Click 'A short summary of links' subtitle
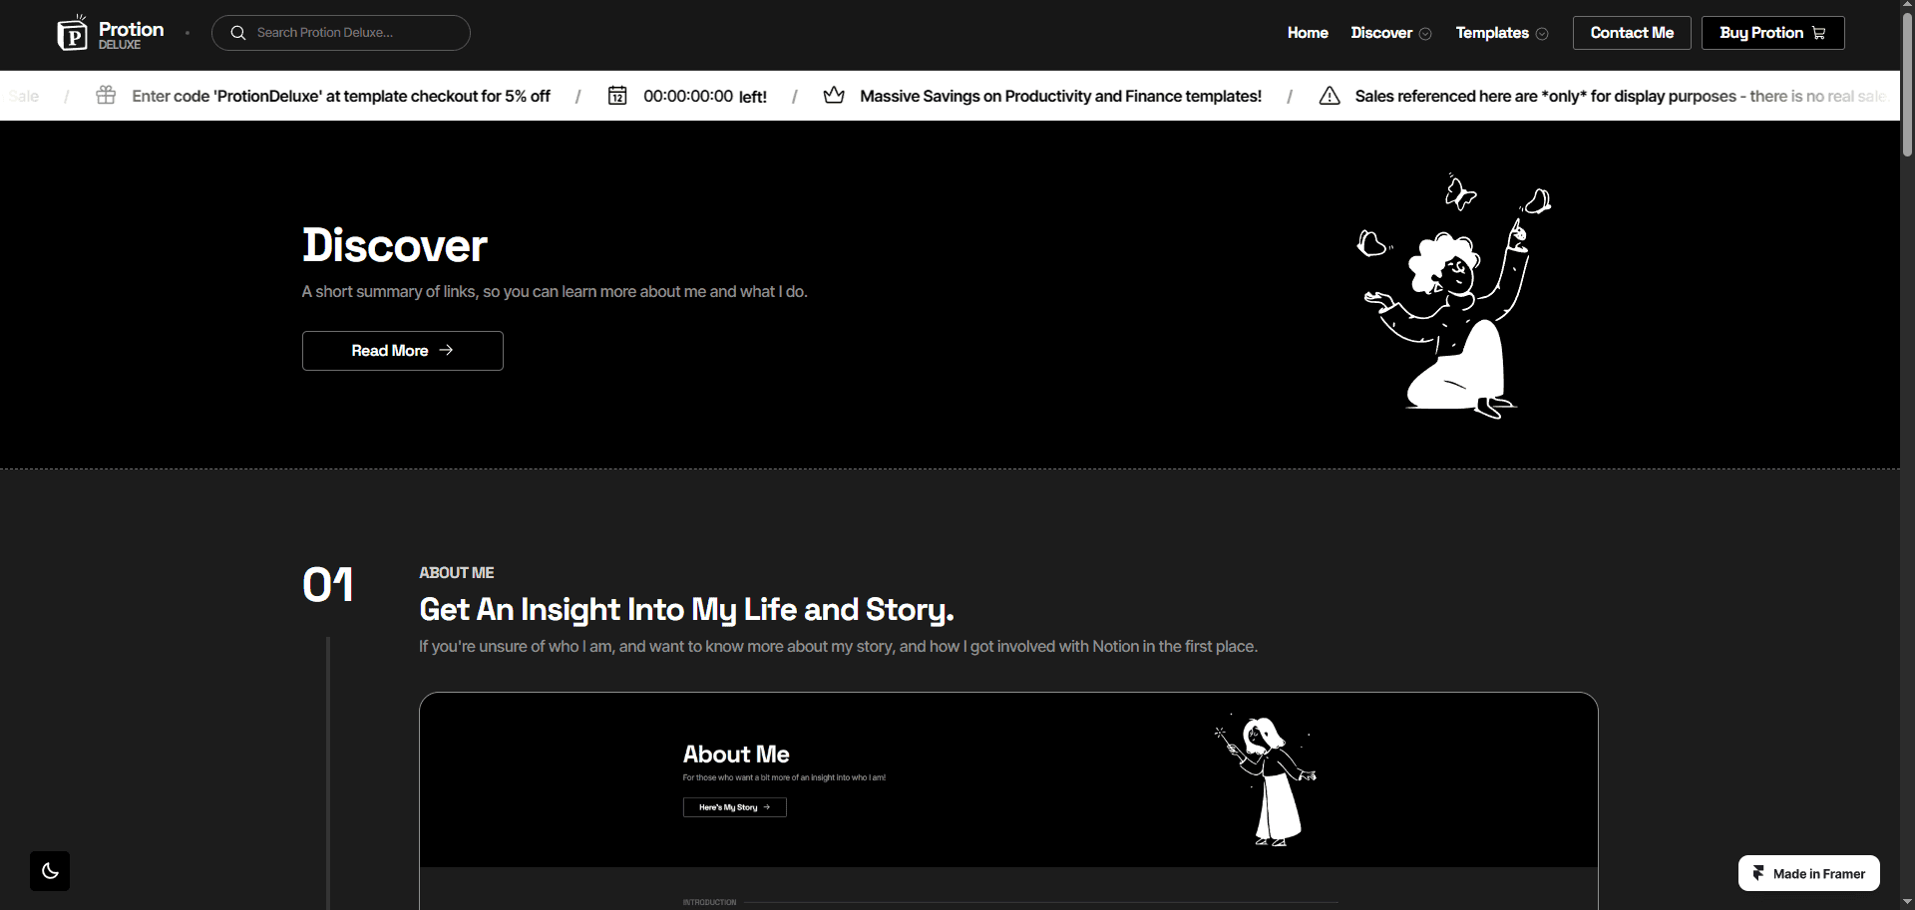The width and height of the screenshot is (1915, 910). [555, 291]
